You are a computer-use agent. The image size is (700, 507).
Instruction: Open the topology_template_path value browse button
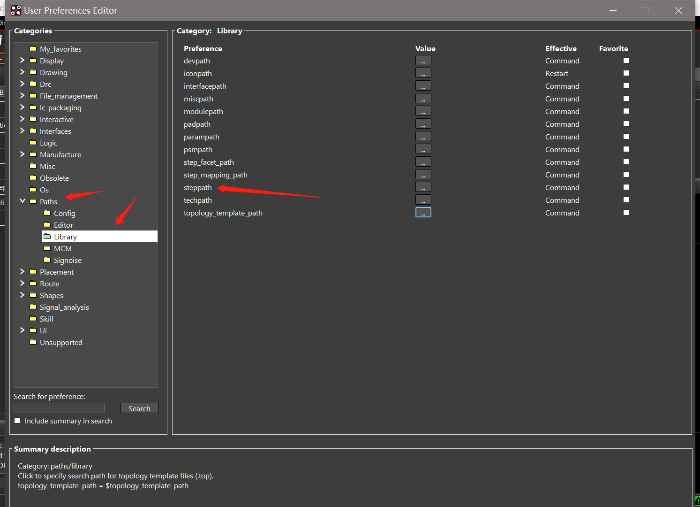point(423,213)
